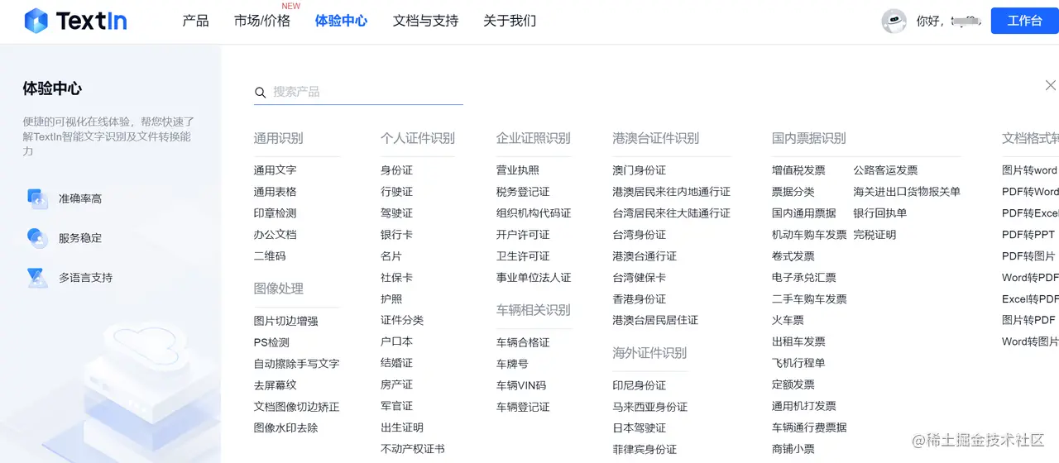This screenshot has width=1059, height=463.
Task: Click the 准确率高 feature icon
Action: (x=37, y=198)
